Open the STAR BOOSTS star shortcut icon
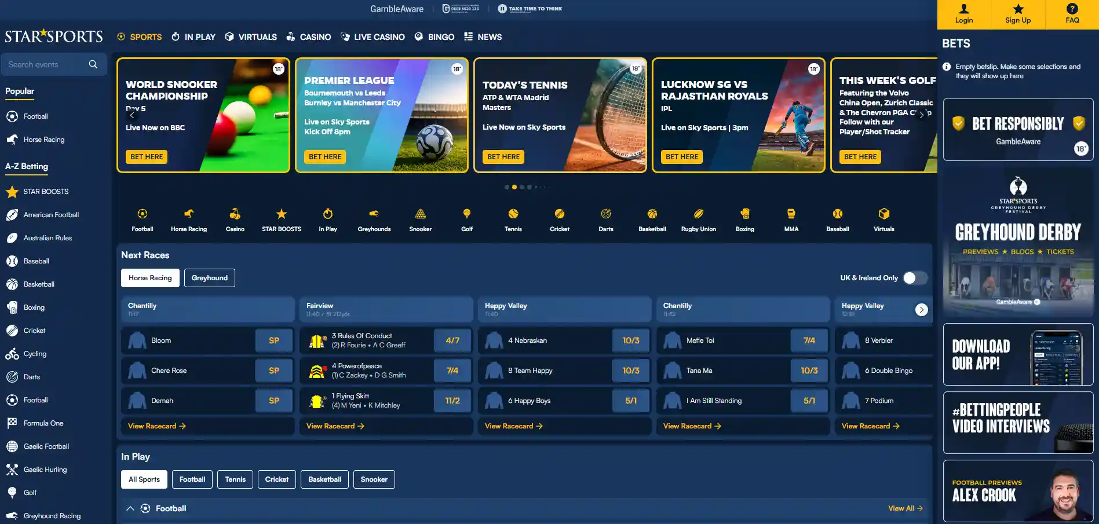Viewport: 1099px width, 524px height. tap(282, 214)
